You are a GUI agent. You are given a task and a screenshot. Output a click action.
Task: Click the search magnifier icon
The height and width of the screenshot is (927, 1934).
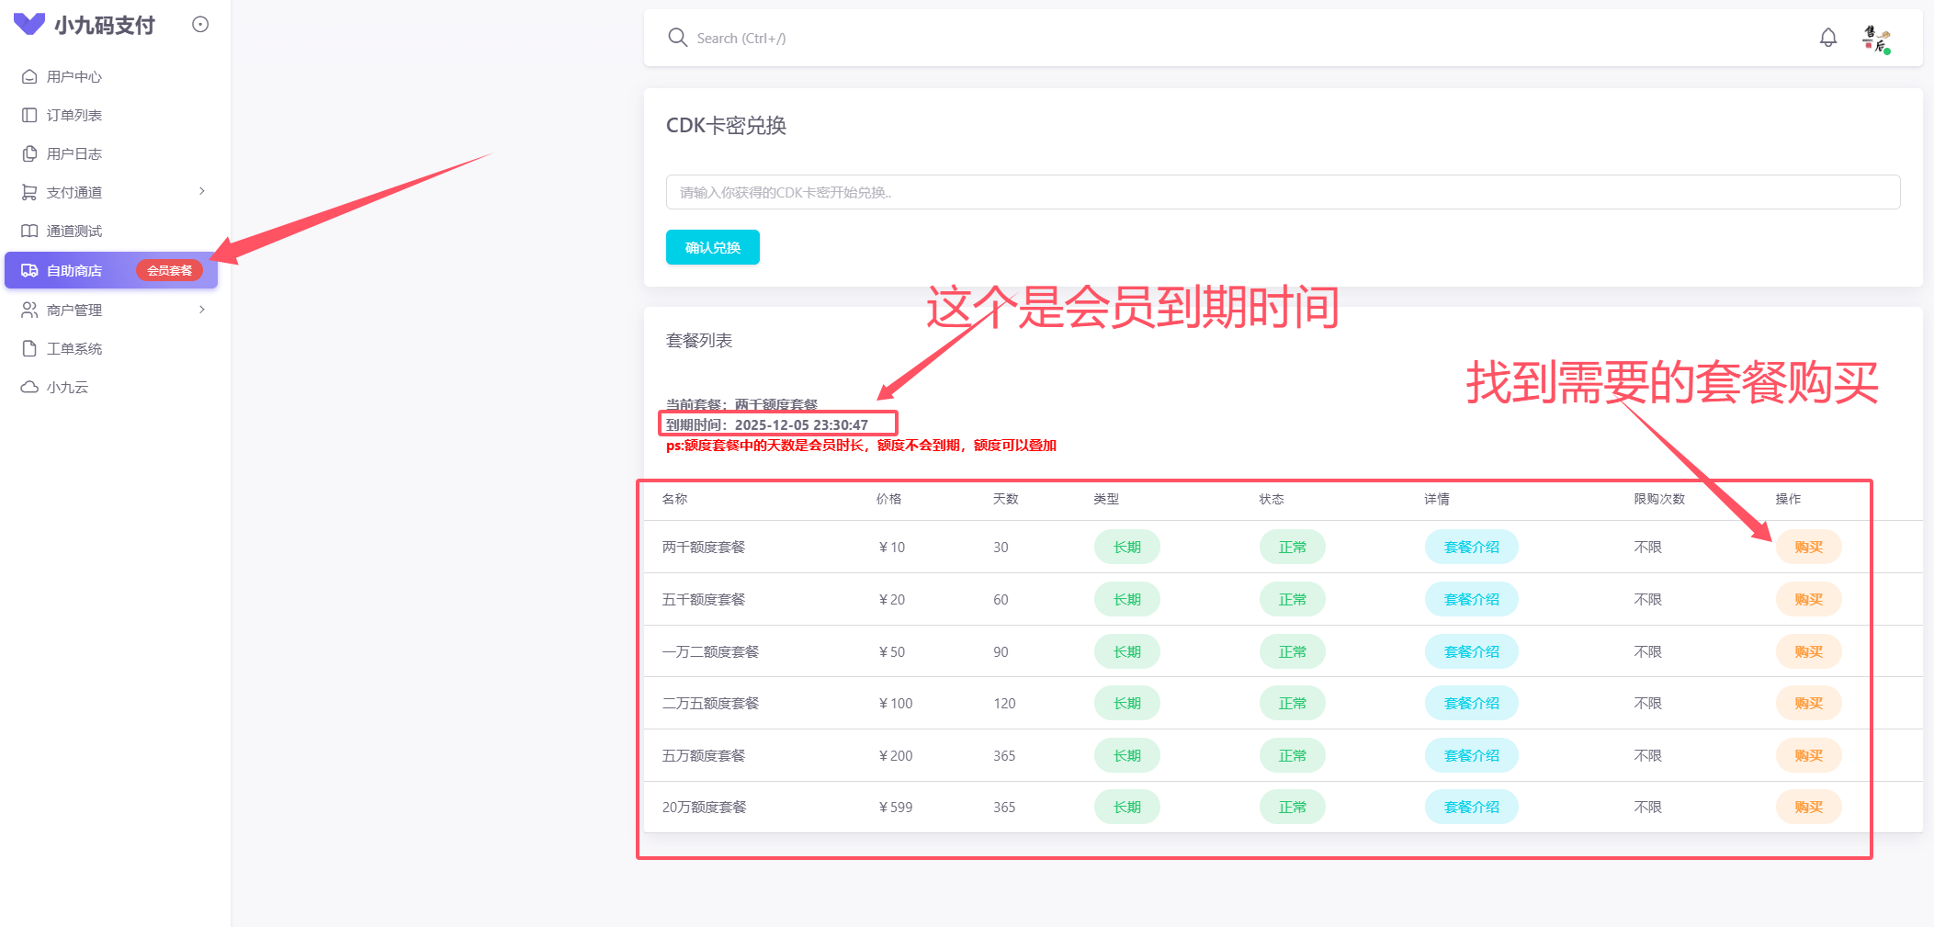(x=677, y=38)
